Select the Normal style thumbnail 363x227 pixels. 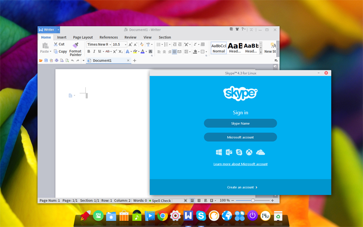(x=219, y=48)
